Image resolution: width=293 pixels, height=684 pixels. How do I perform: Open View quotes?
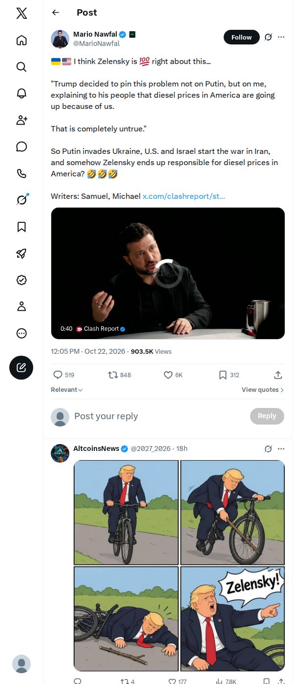pos(263,389)
